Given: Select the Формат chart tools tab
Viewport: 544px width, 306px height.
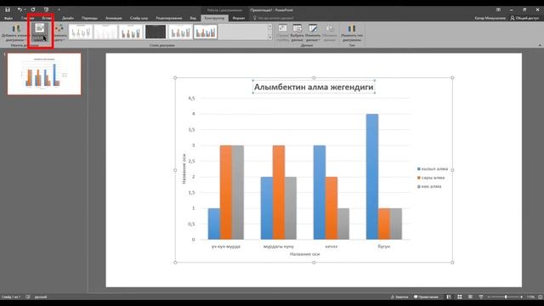Looking at the screenshot, I should (x=239, y=18).
